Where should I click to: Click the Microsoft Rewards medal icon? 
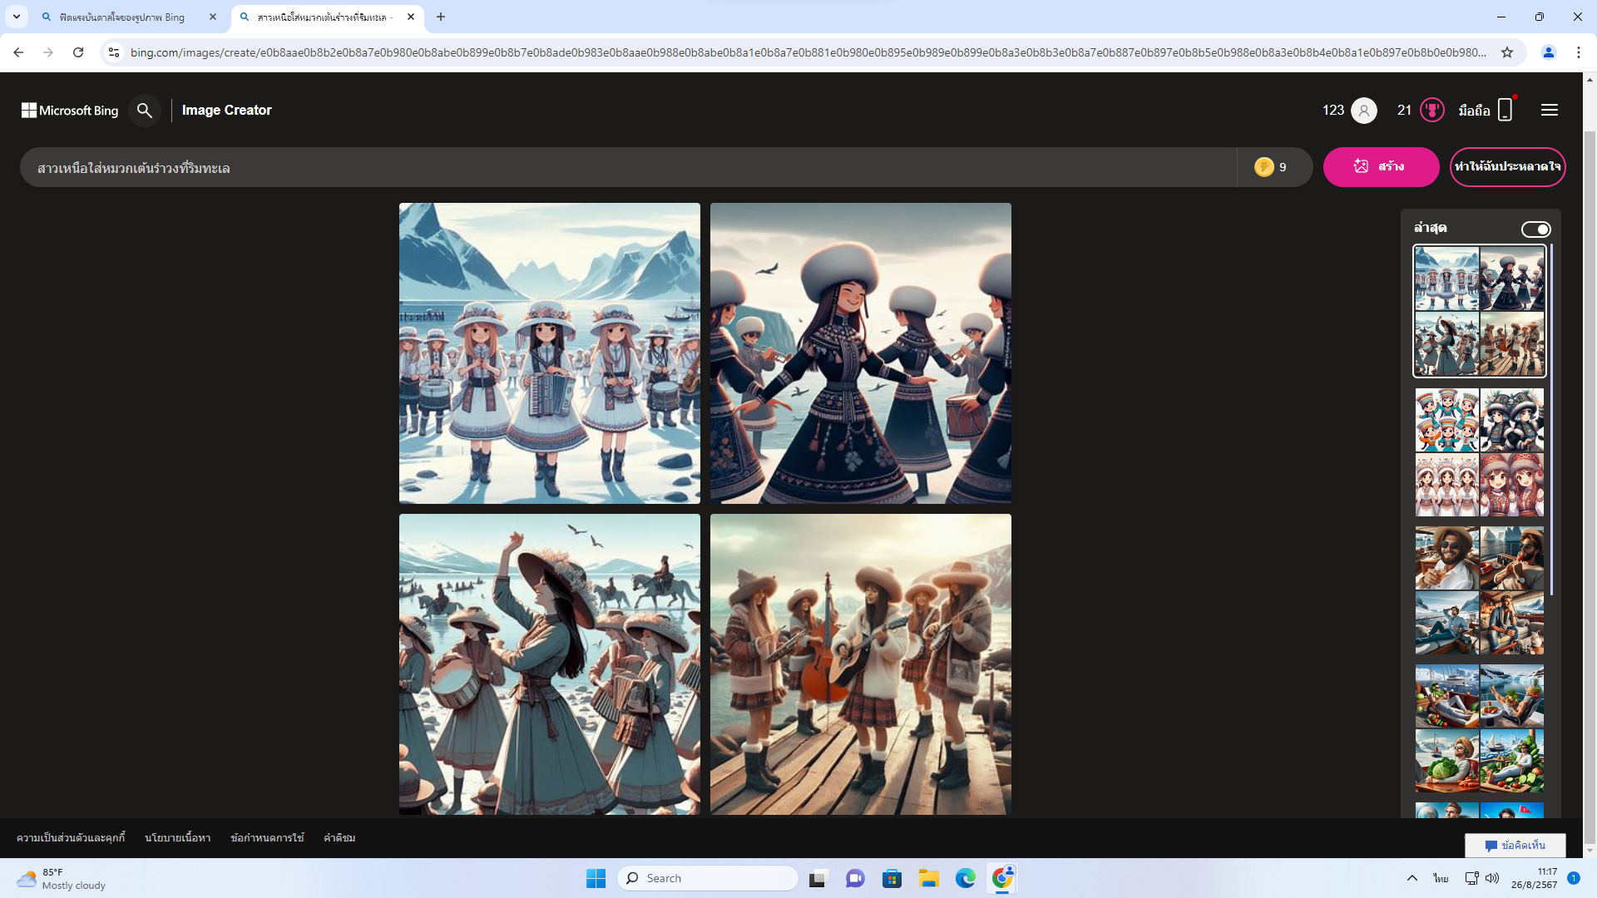1431,111
